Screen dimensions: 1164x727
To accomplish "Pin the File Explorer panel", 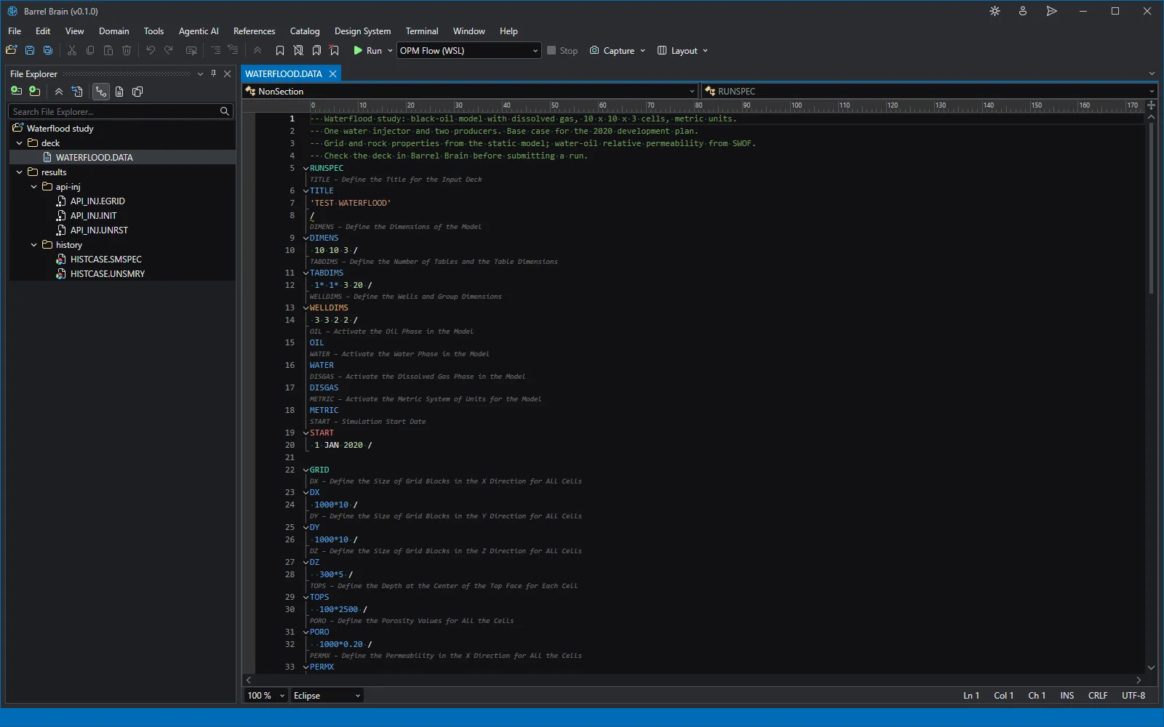I will (213, 73).
